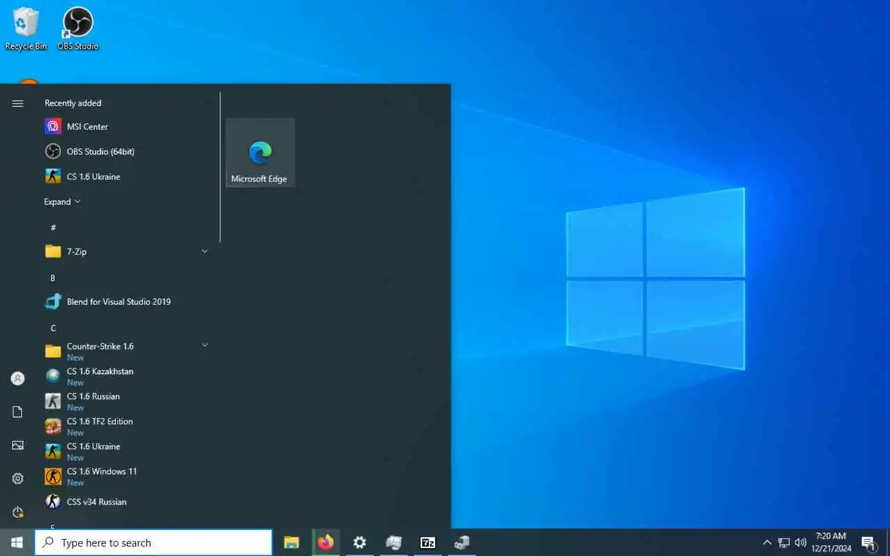The image size is (890, 556).
Task: Switch to Firefox on the taskbar
Action: coord(325,543)
